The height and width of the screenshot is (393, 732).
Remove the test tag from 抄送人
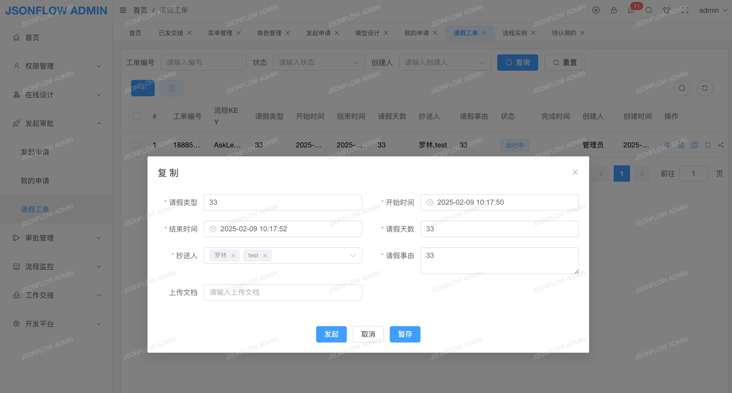265,255
